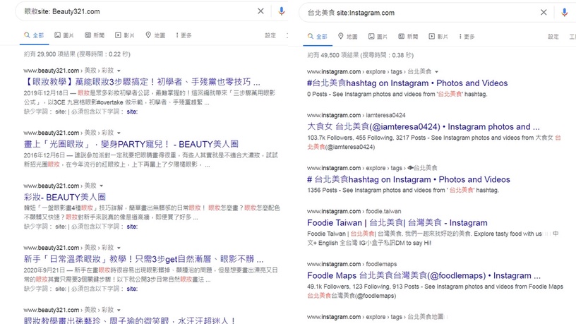Click www.instagram.com › foodlemaps URL text
Image resolution: width=576 pixels, height=324 pixels.
coord(352,264)
